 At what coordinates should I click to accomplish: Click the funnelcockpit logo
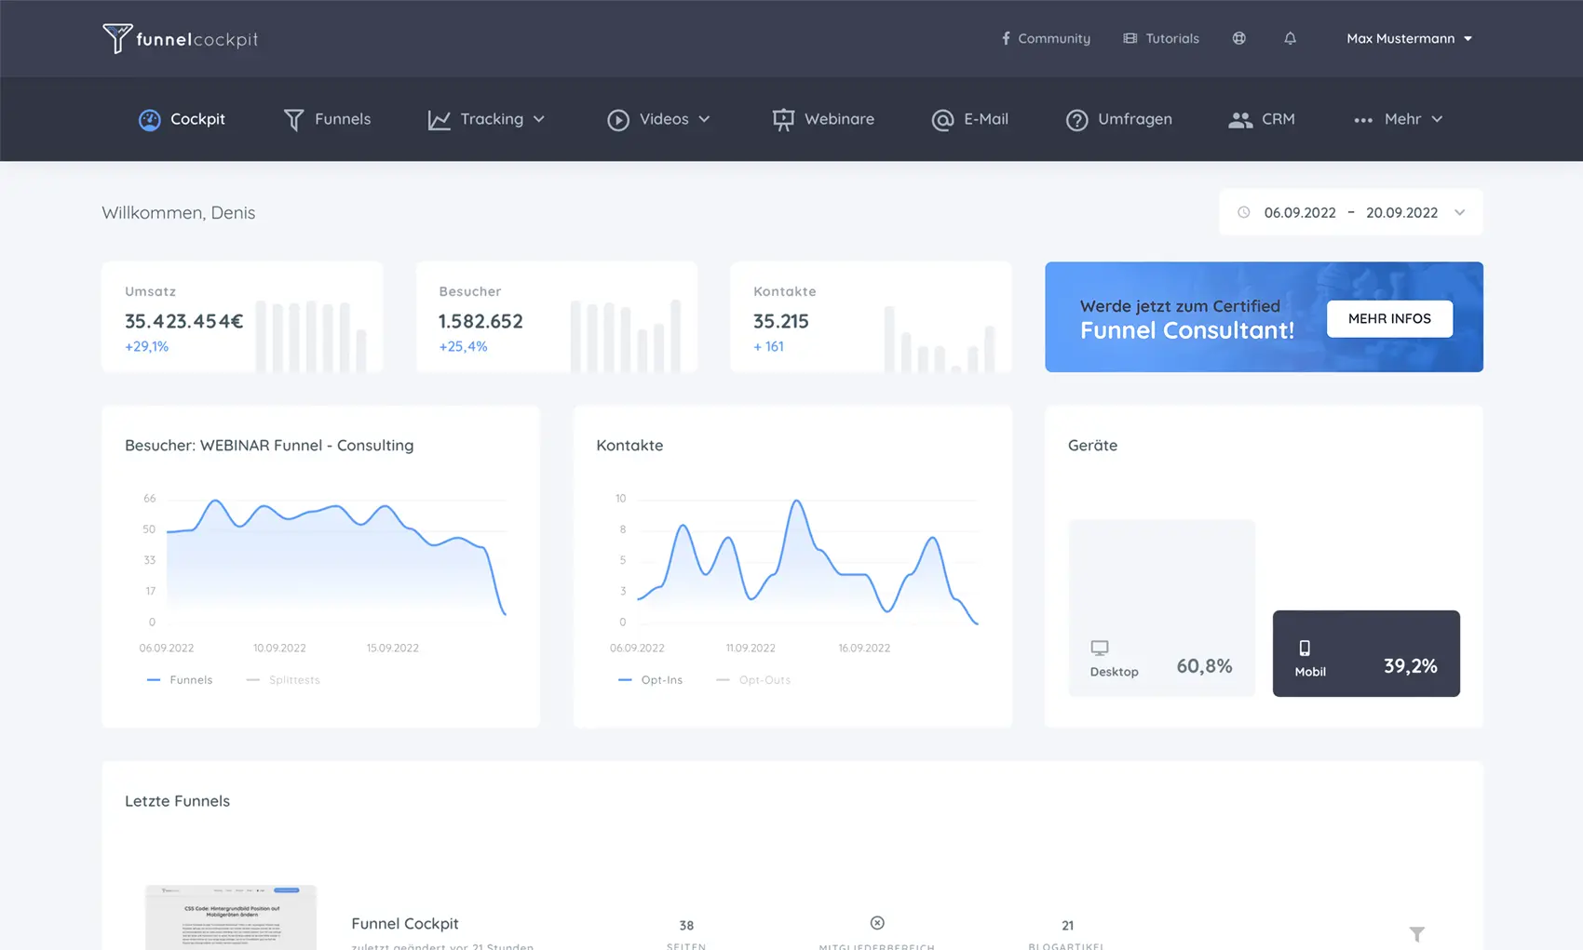180,38
